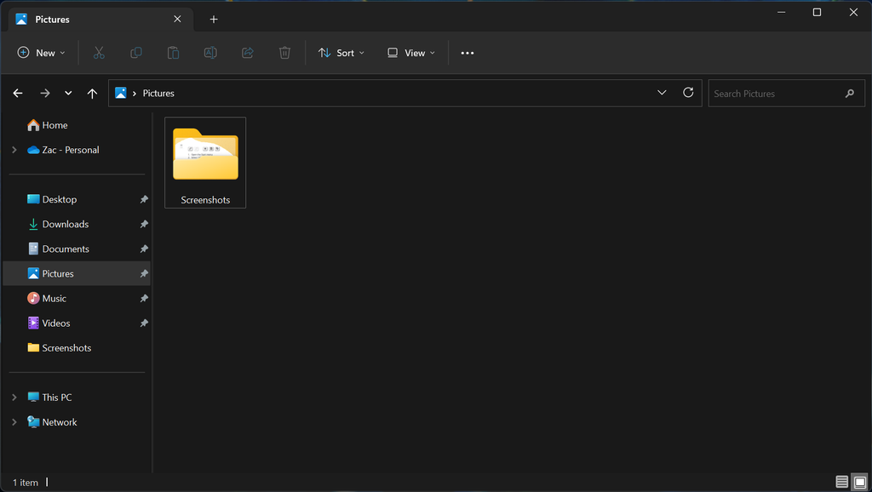
Task: Select the Cut icon in the toolbar
Action: tap(99, 52)
